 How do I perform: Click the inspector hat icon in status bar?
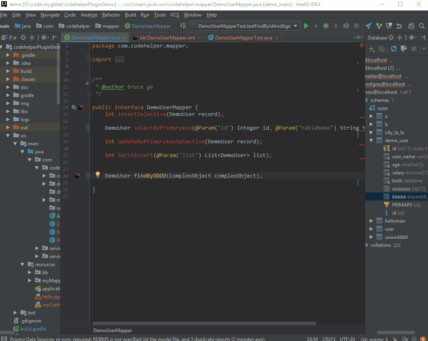tap(414, 339)
